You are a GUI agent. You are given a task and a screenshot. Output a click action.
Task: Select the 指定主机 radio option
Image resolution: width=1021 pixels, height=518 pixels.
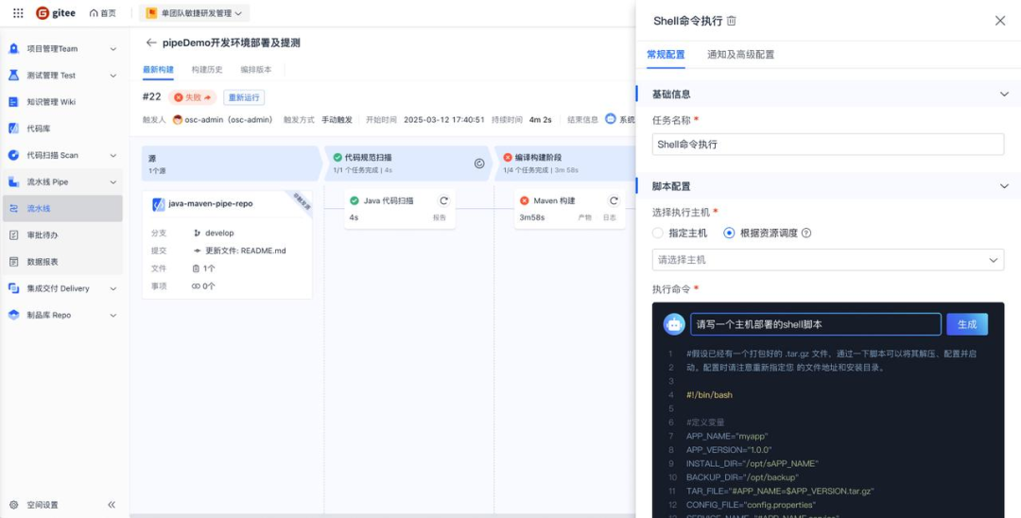click(658, 233)
